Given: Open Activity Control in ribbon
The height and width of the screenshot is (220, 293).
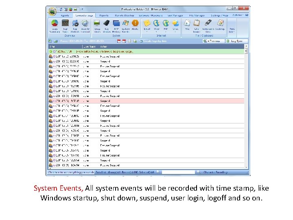Looking at the screenshot, I should point(85,26).
